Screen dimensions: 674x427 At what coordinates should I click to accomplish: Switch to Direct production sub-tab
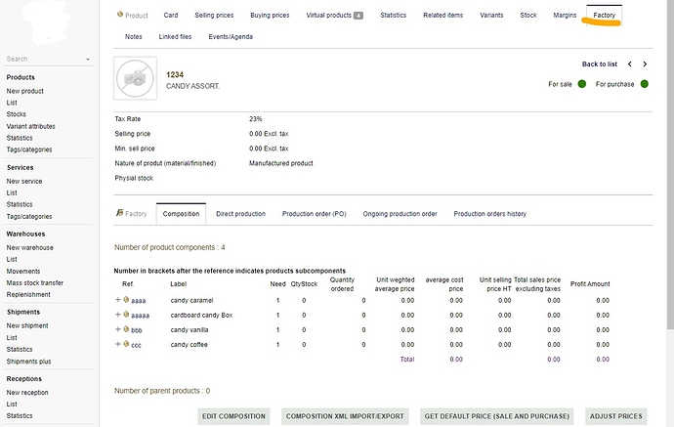(x=240, y=214)
